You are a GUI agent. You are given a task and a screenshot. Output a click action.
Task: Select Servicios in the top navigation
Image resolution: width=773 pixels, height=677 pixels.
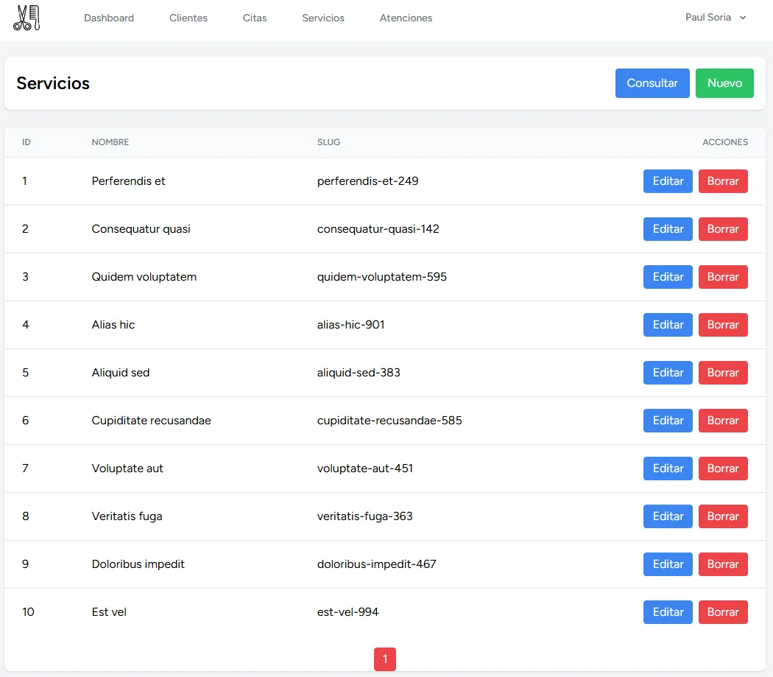[x=323, y=18]
